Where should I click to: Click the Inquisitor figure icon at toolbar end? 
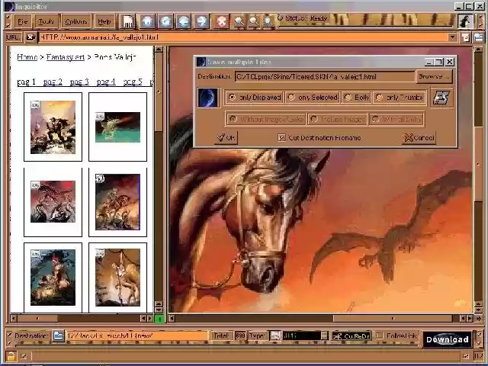465,21
